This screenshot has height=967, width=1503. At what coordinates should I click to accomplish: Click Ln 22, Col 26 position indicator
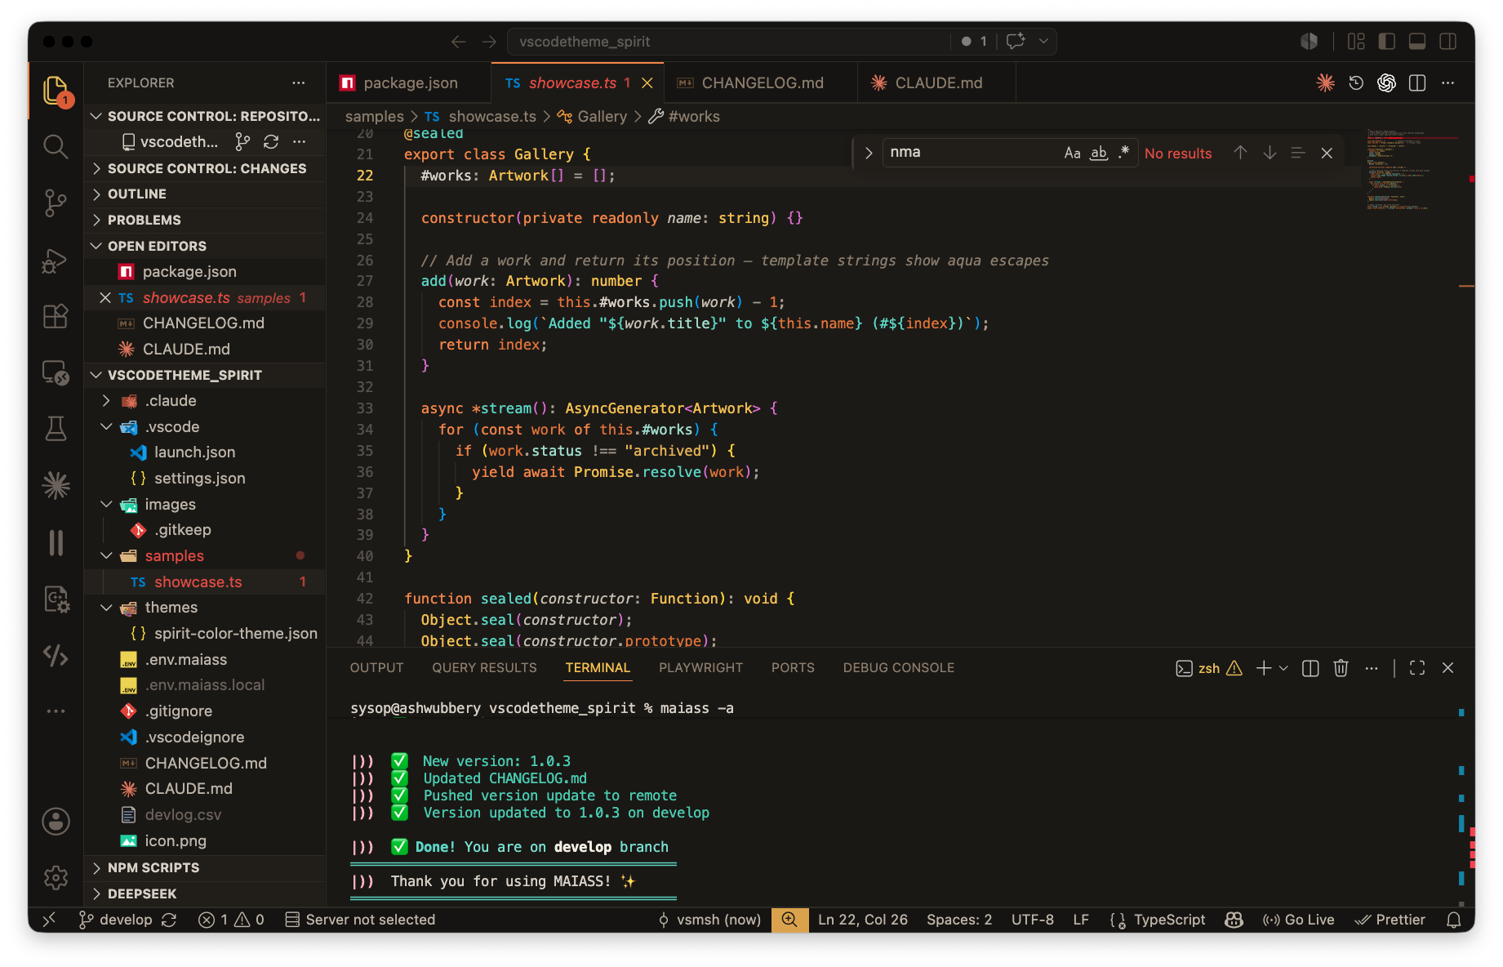(863, 920)
